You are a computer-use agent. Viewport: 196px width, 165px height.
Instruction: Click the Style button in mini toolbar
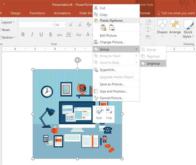(x=99, y=113)
